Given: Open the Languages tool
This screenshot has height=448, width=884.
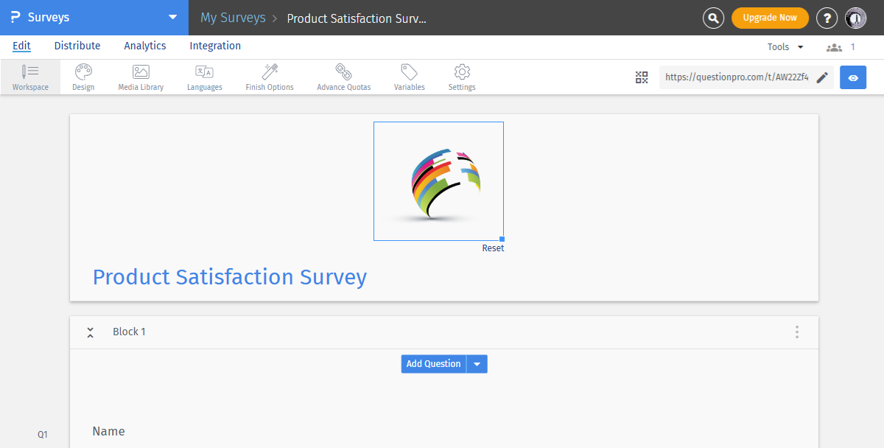Looking at the screenshot, I should (204, 77).
